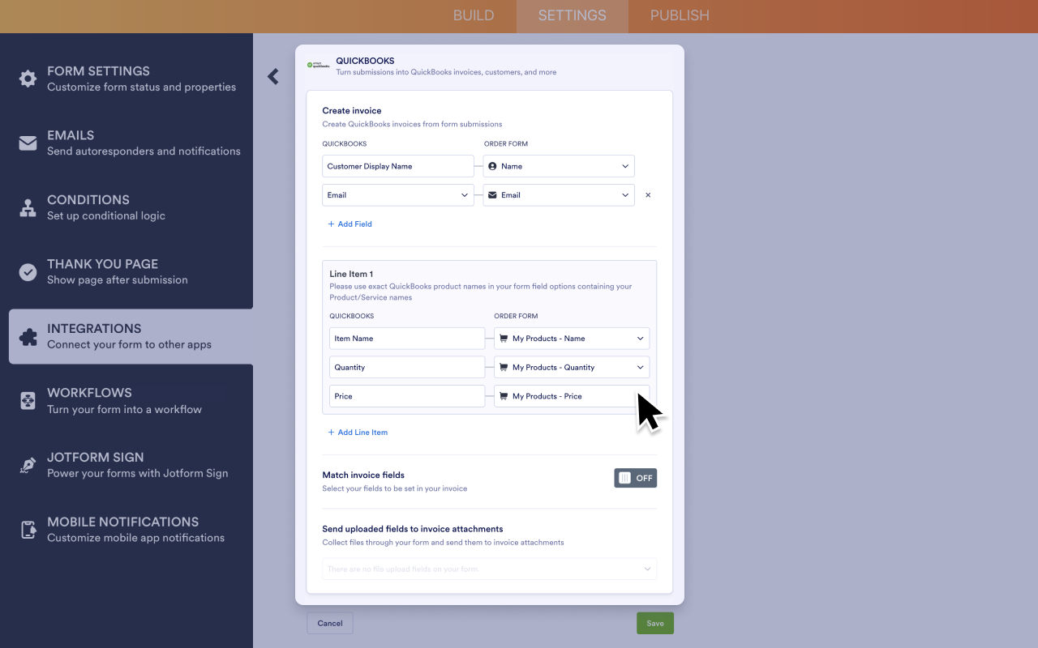The image size is (1038, 648).
Task: Switch to the BUILD tab
Action: pyautogui.click(x=474, y=15)
